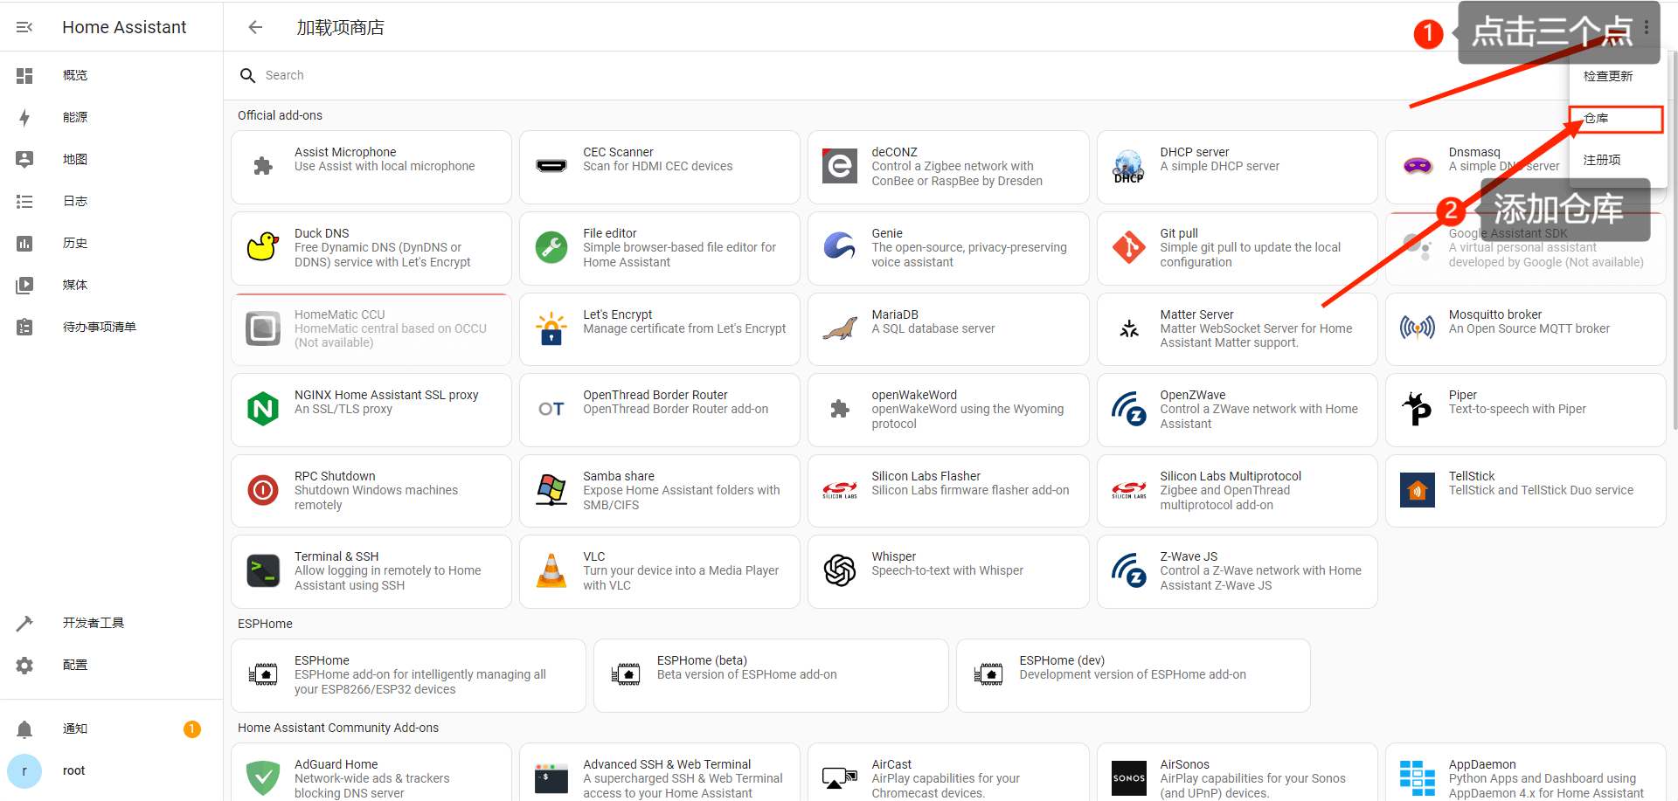Open the Terminal & SSH add-on card
This screenshot has width=1678, height=801.
[x=371, y=571]
